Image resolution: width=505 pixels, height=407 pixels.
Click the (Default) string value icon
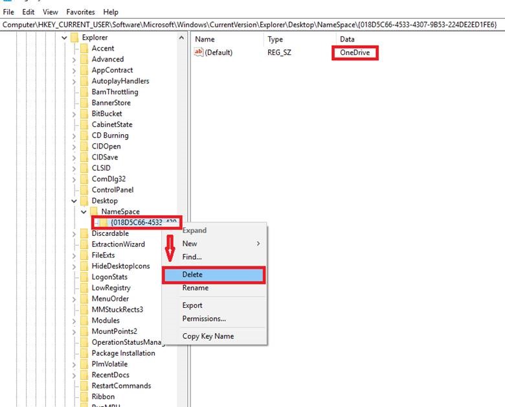click(x=198, y=52)
